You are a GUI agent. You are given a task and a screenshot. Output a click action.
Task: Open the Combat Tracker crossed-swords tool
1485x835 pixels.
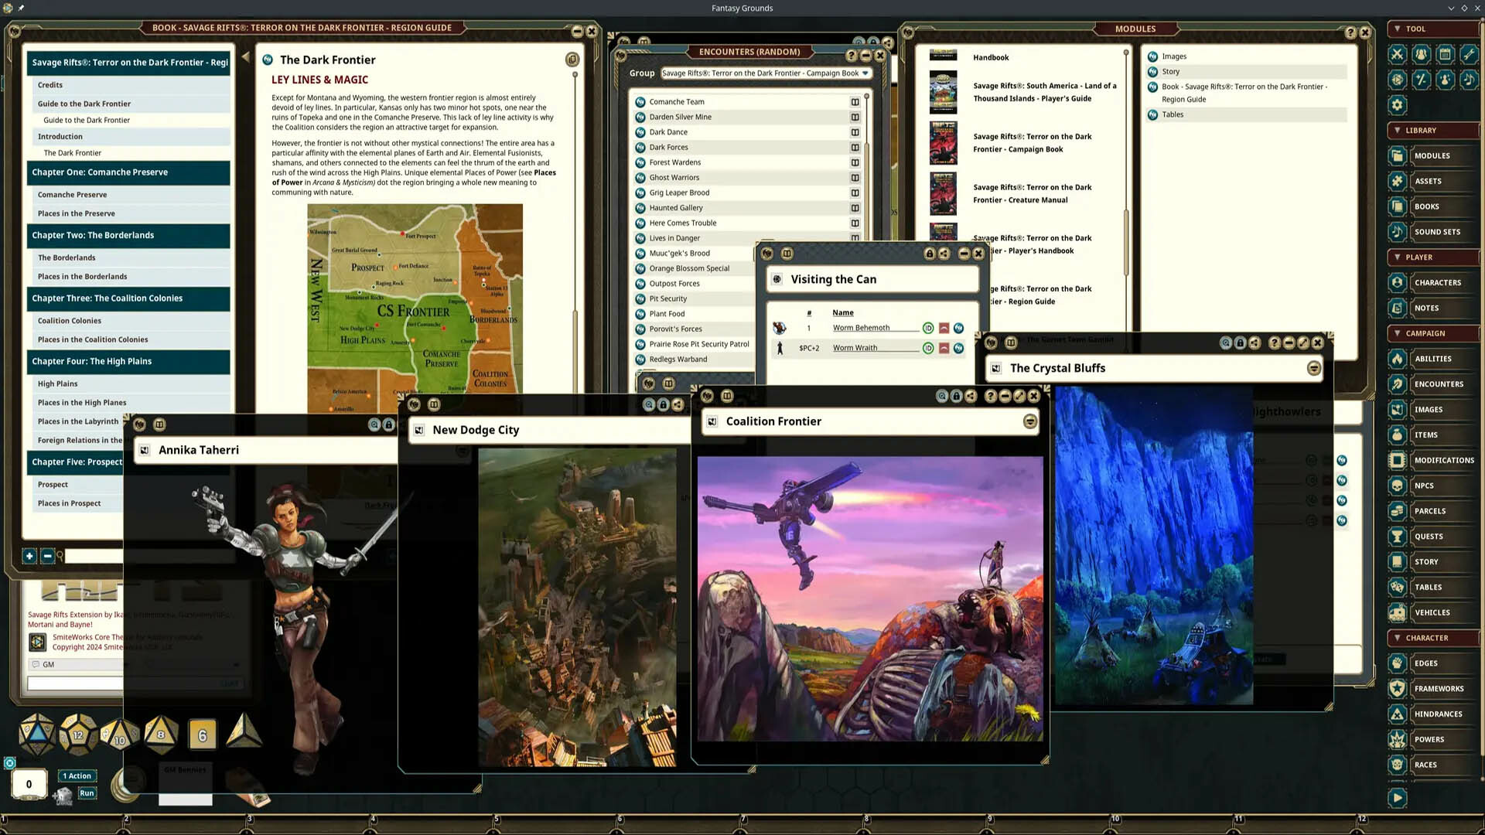[x=1397, y=54]
